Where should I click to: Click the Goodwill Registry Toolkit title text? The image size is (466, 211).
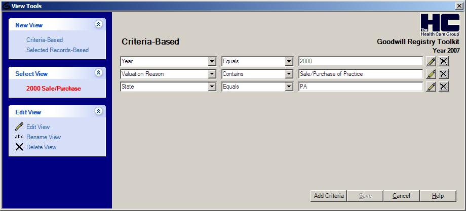(x=418, y=42)
